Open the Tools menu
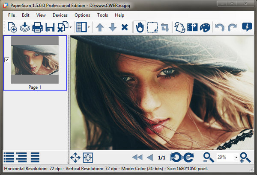The width and height of the screenshot is (257, 175). [x=103, y=15]
